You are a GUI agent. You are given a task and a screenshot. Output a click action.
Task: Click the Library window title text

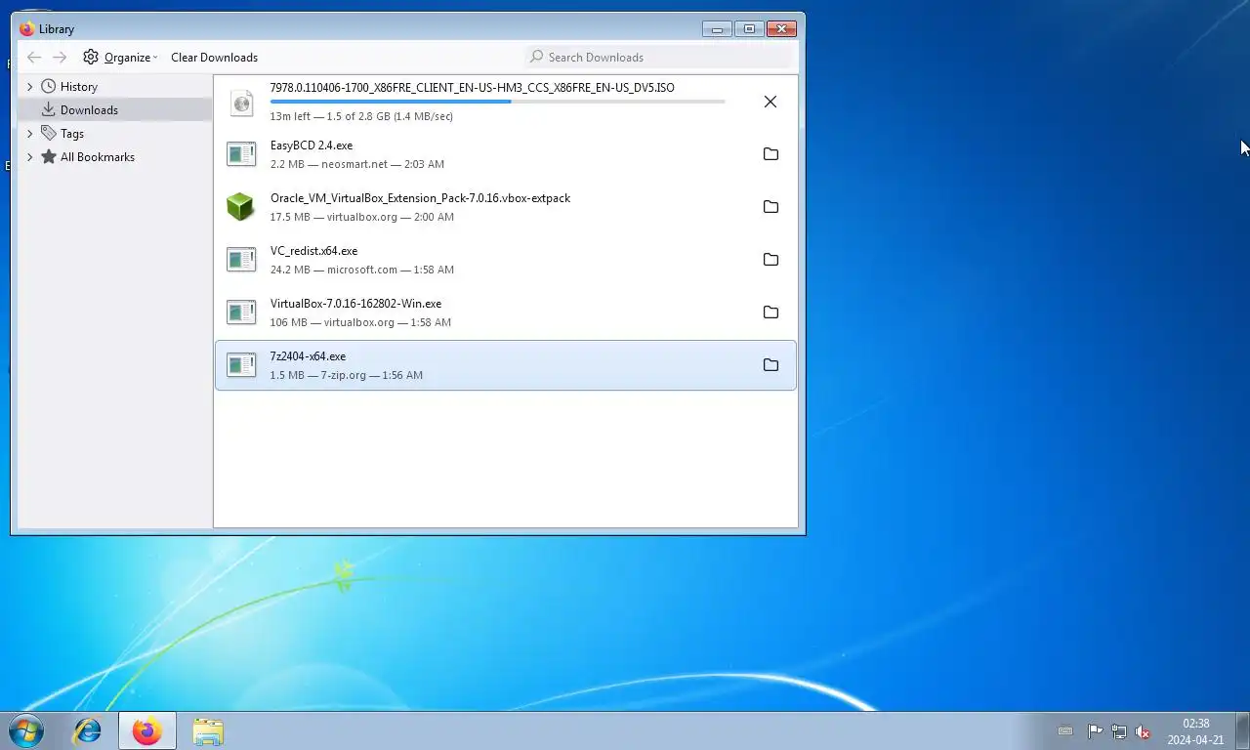pyautogui.click(x=57, y=29)
